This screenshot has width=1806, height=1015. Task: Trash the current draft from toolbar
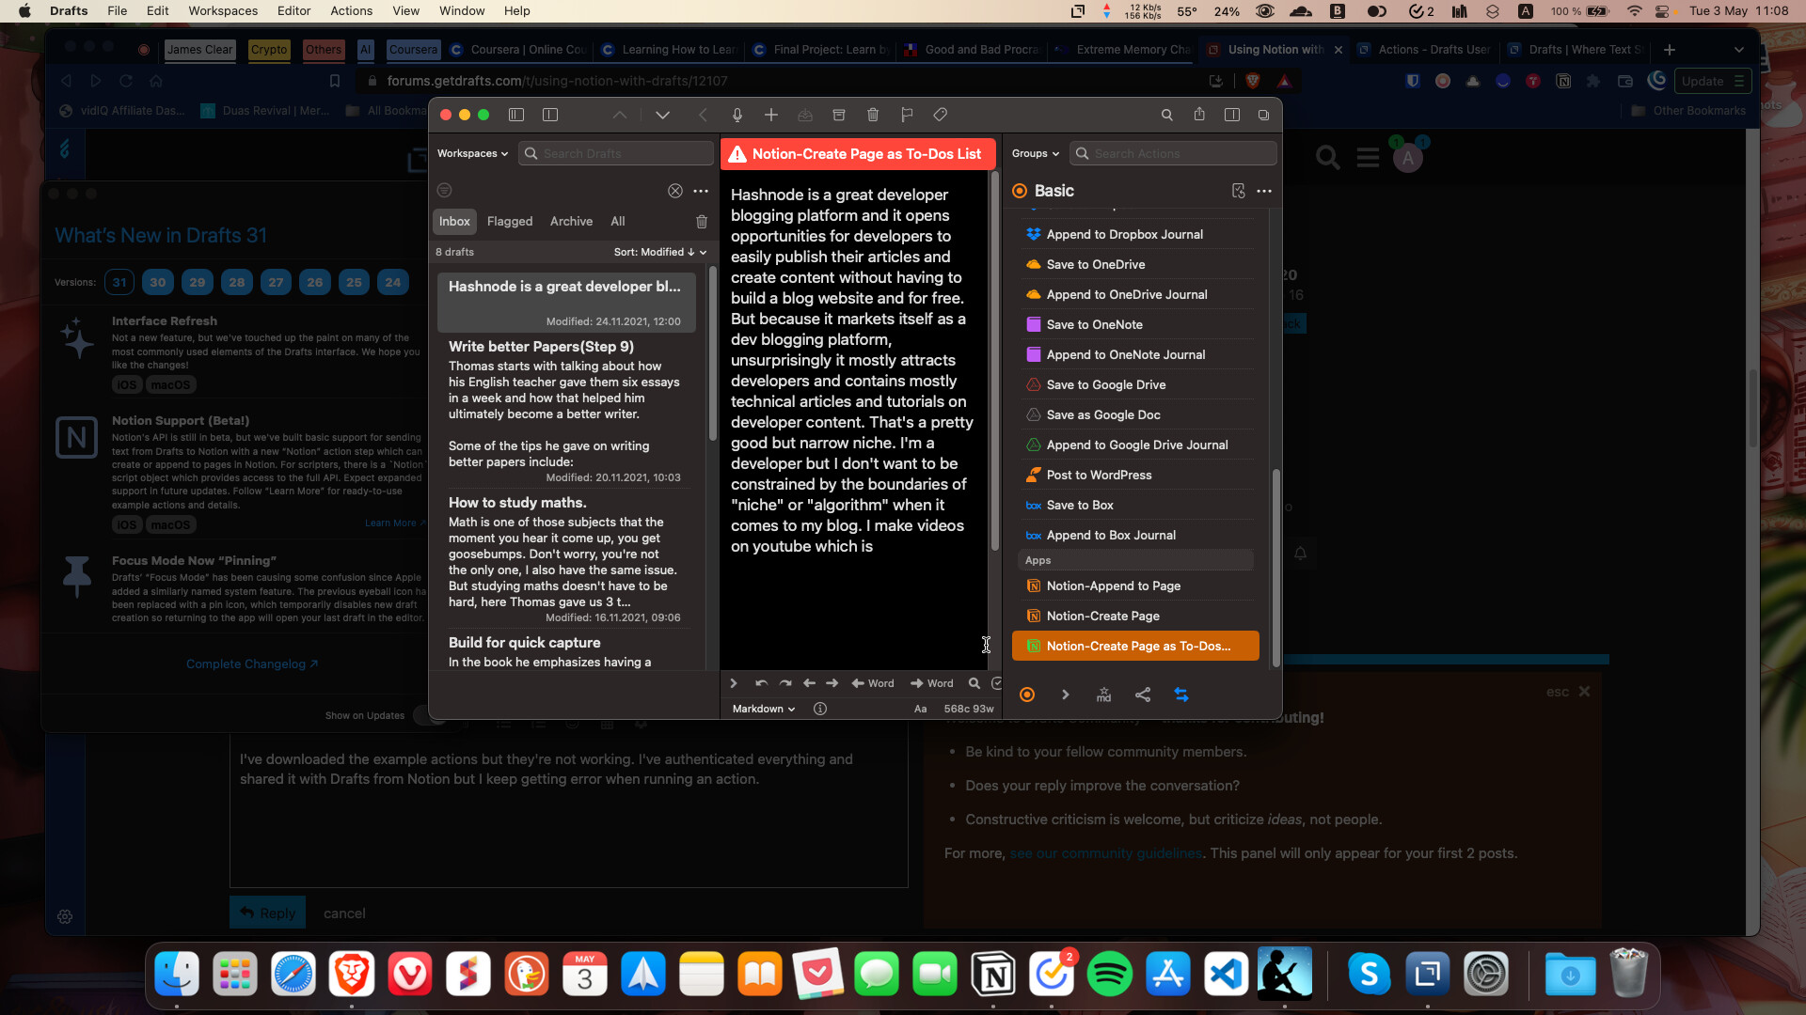873,115
